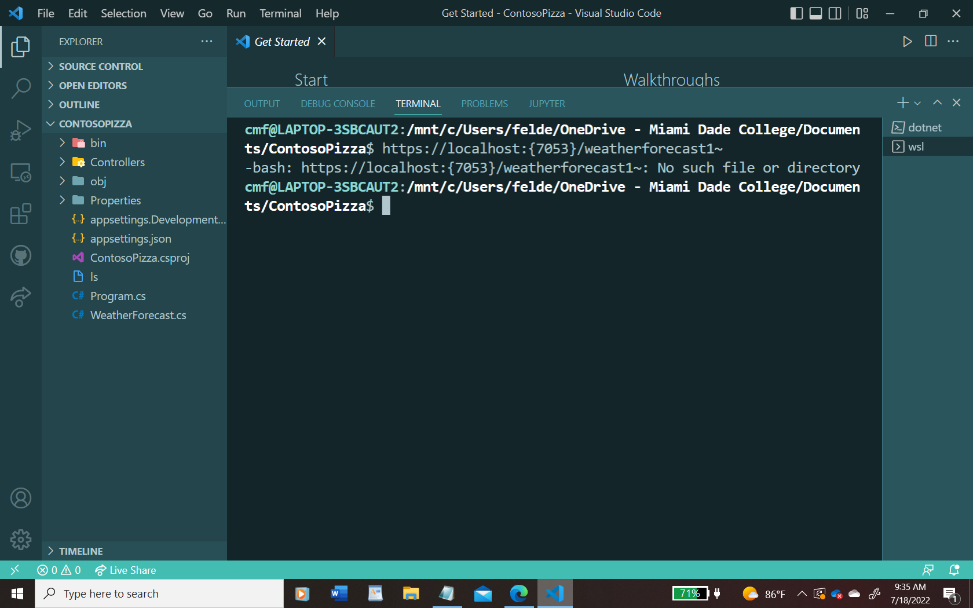
Task: Select the Terminal panel tab
Action: point(418,104)
